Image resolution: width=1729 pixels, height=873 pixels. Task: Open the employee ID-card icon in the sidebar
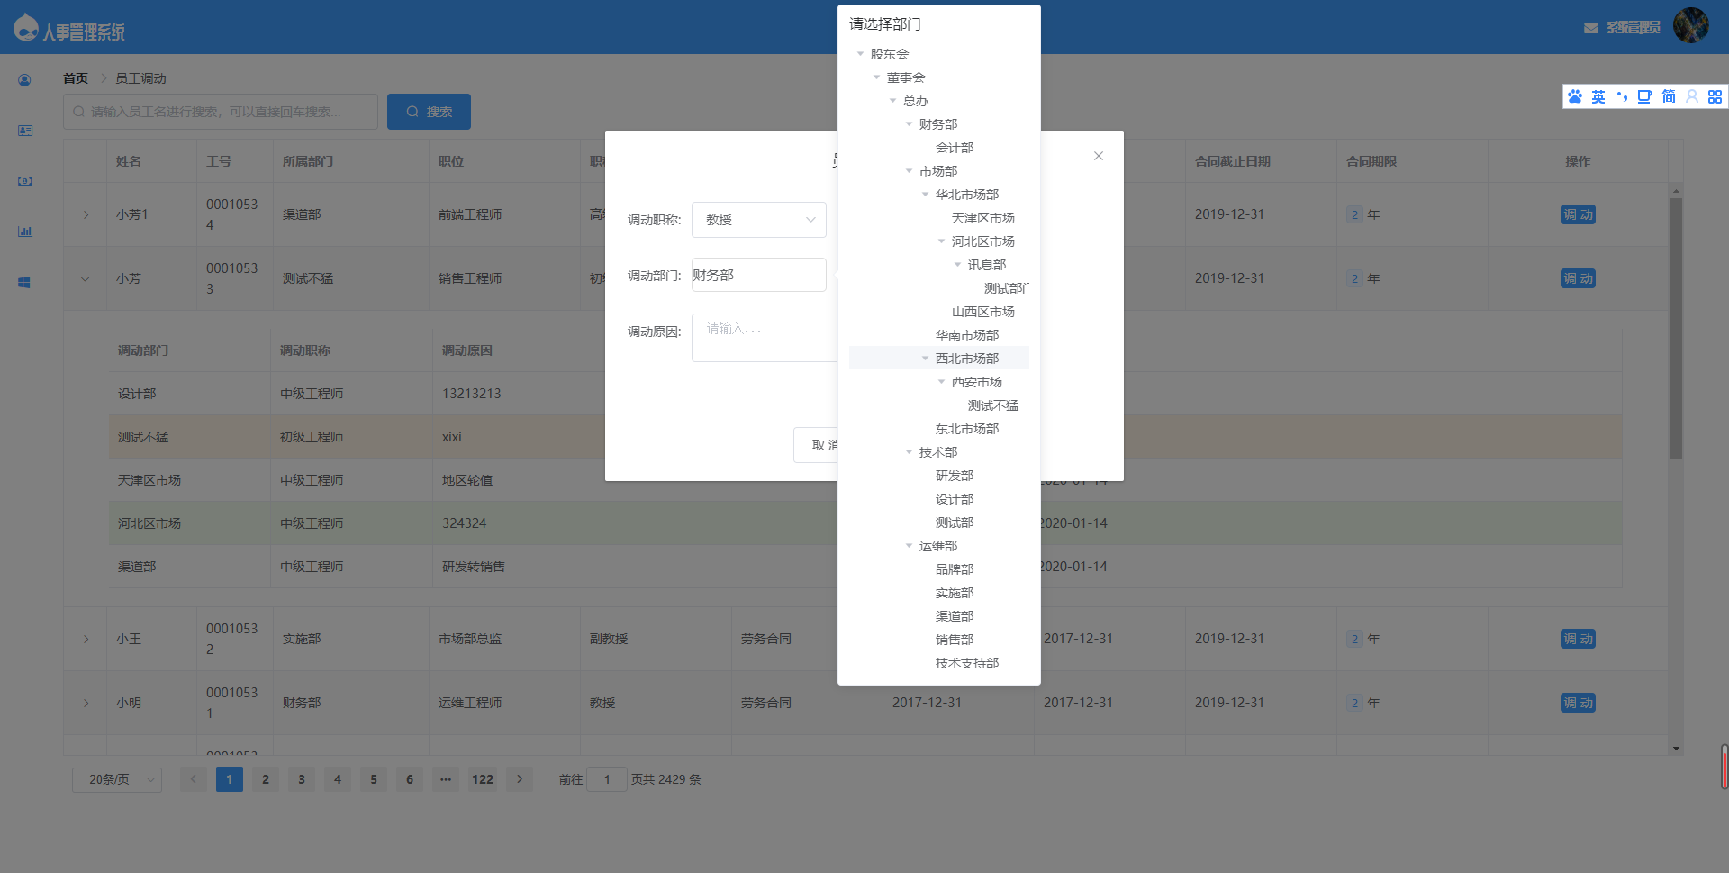24,130
